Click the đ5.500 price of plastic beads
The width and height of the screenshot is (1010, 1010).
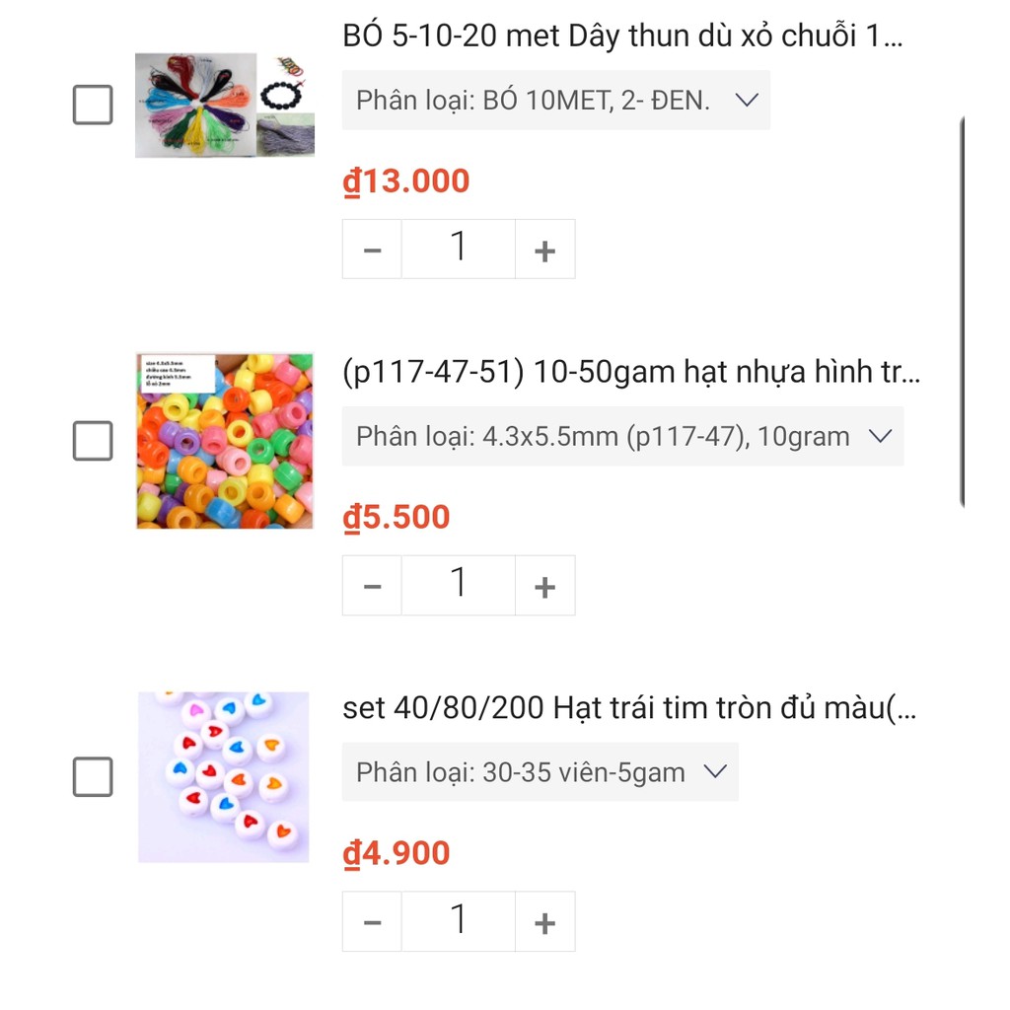point(395,516)
